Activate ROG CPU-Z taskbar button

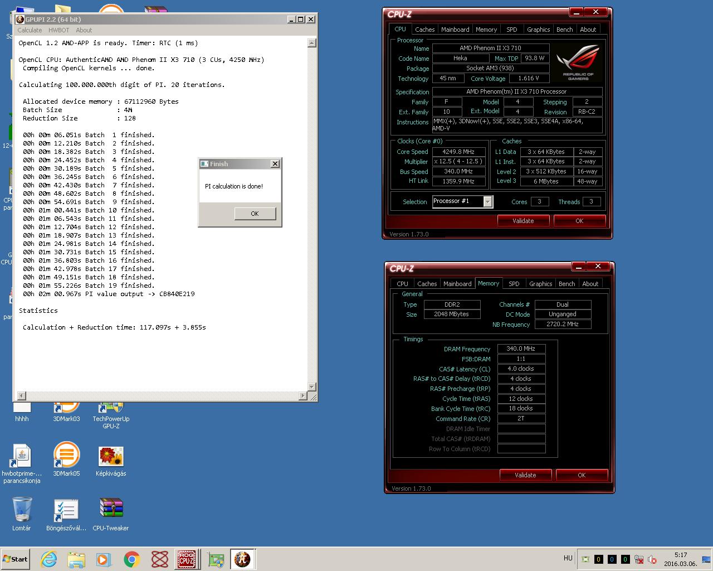(186, 559)
